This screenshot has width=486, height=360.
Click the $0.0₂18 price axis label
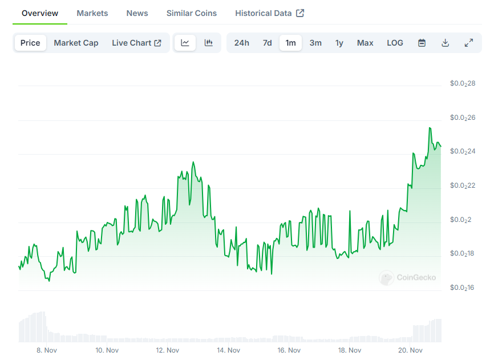(462, 253)
